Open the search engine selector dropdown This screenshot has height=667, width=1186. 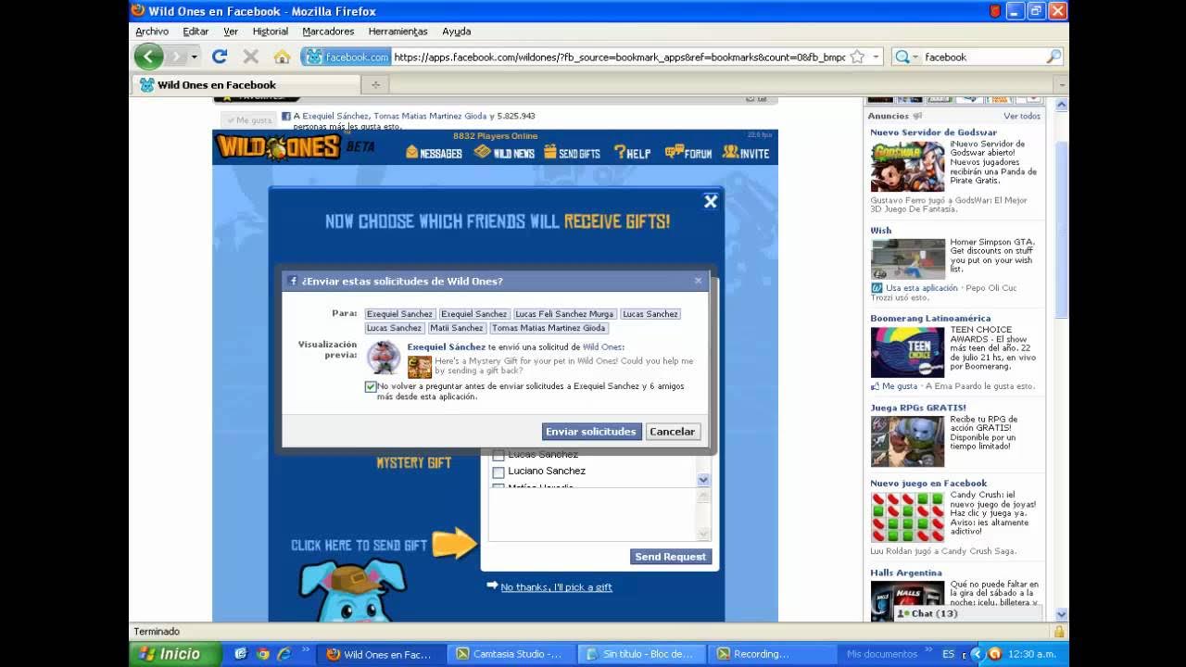pyautogui.click(x=915, y=57)
